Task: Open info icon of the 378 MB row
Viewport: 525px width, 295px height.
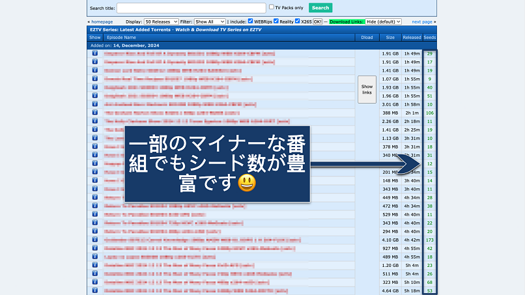Action: coord(94,147)
